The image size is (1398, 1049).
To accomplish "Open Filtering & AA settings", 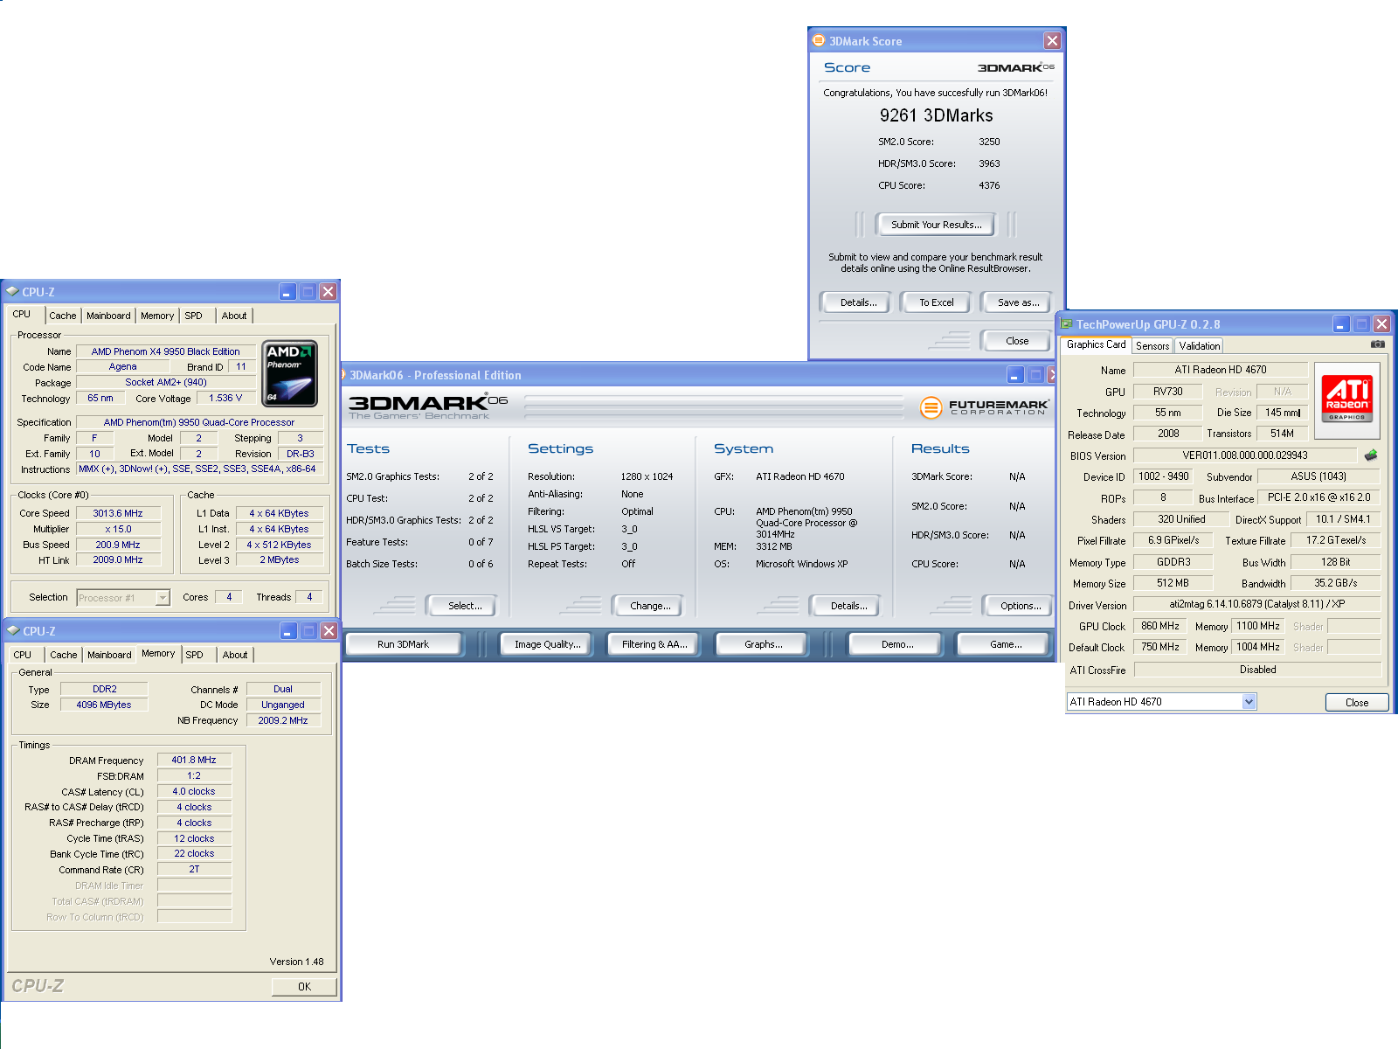I will [x=654, y=644].
